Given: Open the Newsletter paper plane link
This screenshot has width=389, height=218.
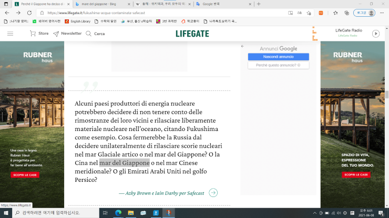Looking at the screenshot, I should 56,34.
